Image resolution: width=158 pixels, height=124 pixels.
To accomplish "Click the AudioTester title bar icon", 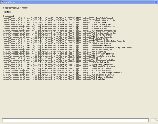I will [x=2, y=2].
